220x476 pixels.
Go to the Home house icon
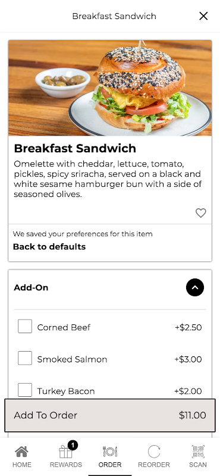(22, 452)
